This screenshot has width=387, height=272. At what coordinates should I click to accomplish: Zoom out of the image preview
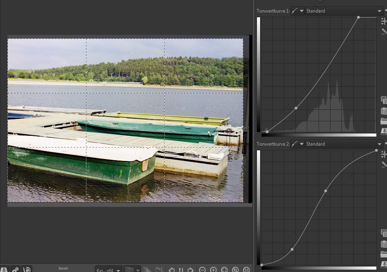[x=202, y=270]
